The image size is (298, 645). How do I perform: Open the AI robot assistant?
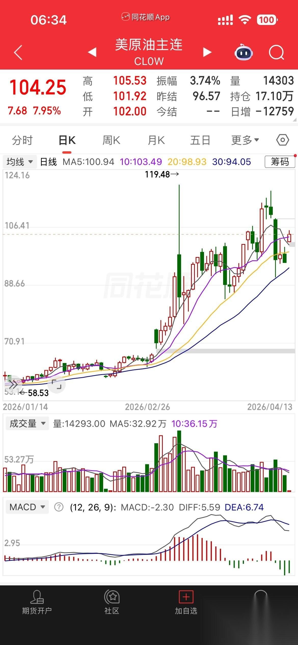243,52
